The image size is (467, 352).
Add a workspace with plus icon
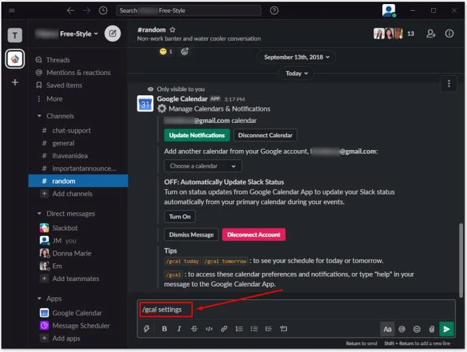pos(15,82)
